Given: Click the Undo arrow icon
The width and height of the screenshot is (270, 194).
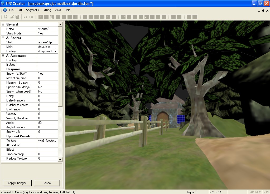Looking at the screenshot, I should click(x=25, y=17).
